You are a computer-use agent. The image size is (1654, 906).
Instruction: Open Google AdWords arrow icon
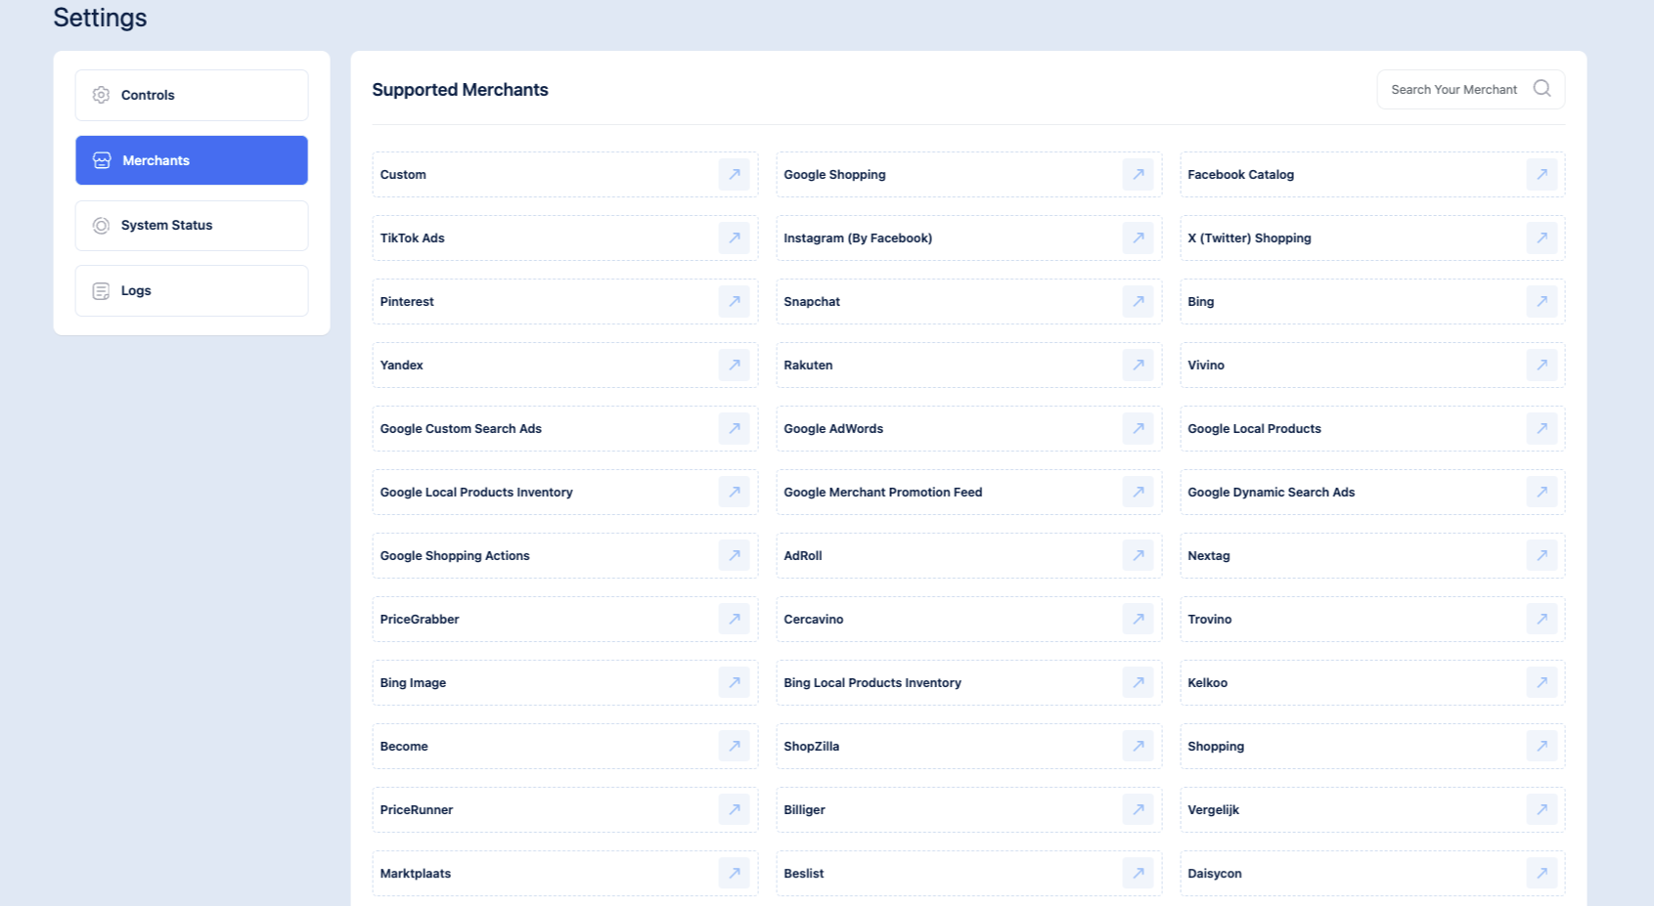[x=1138, y=428]
